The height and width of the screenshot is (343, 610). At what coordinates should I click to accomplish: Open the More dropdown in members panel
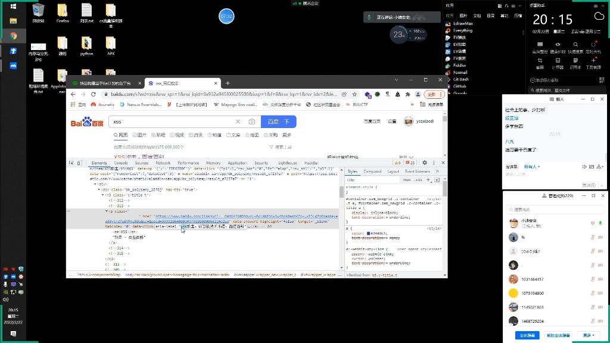tap(589, 335)
